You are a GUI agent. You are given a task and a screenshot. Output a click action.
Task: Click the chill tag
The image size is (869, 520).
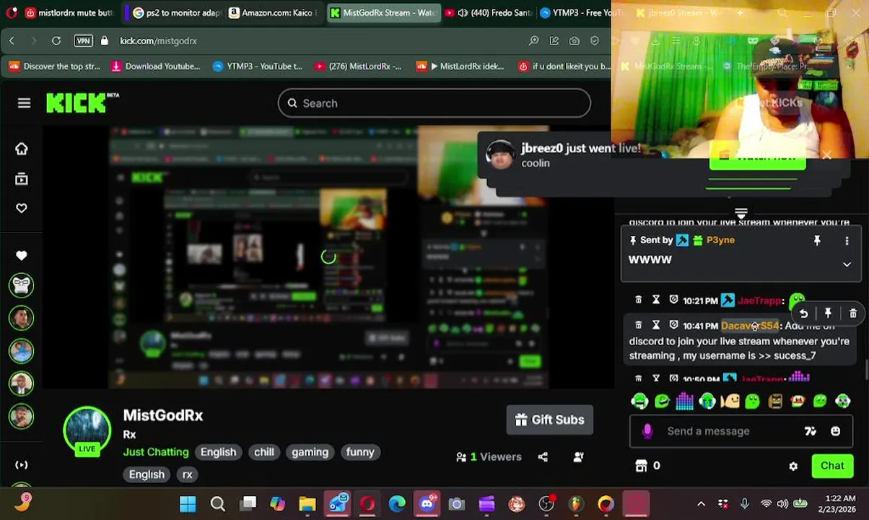tap(263, 452)
